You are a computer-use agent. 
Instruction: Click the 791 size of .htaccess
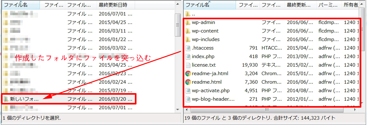[254, 48]
